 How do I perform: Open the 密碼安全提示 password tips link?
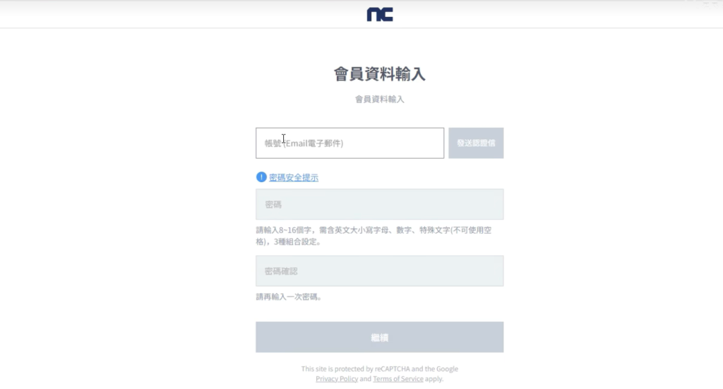pos(294,178)
